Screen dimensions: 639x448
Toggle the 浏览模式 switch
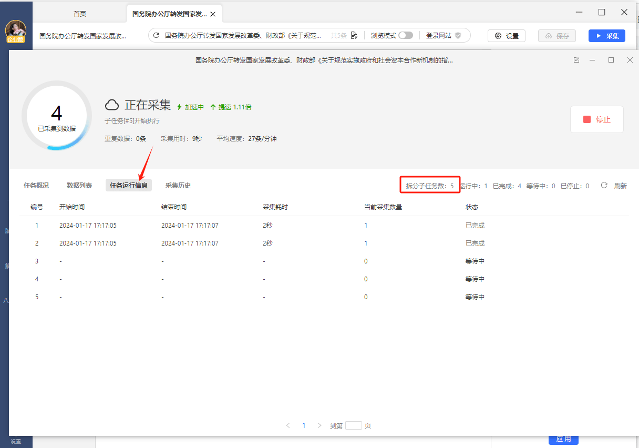(x=405, y=36)
